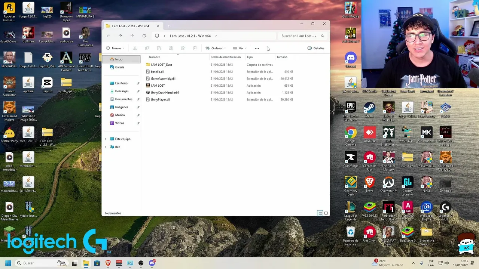The image size is (479, 269).
Task: Open Descargas in navigation pane
Action: [121, 91]
